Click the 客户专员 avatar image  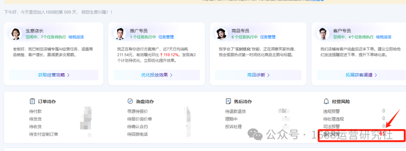[x=323, y=33]
